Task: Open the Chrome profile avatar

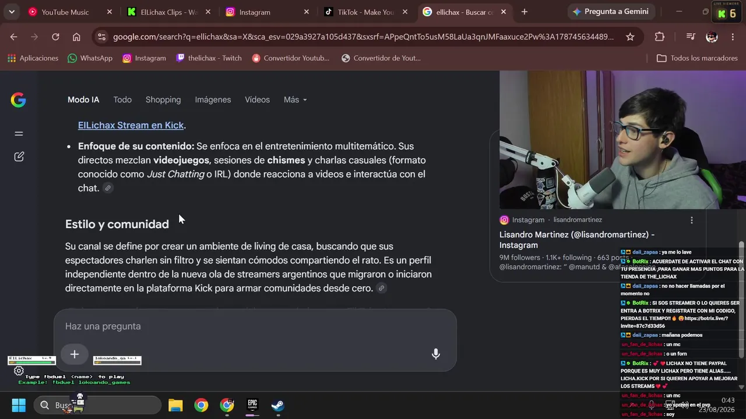Action: coord(712,37)
